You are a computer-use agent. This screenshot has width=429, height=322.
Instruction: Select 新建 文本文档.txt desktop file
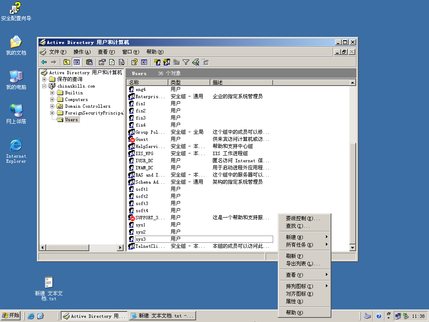[x=49, y=288]
